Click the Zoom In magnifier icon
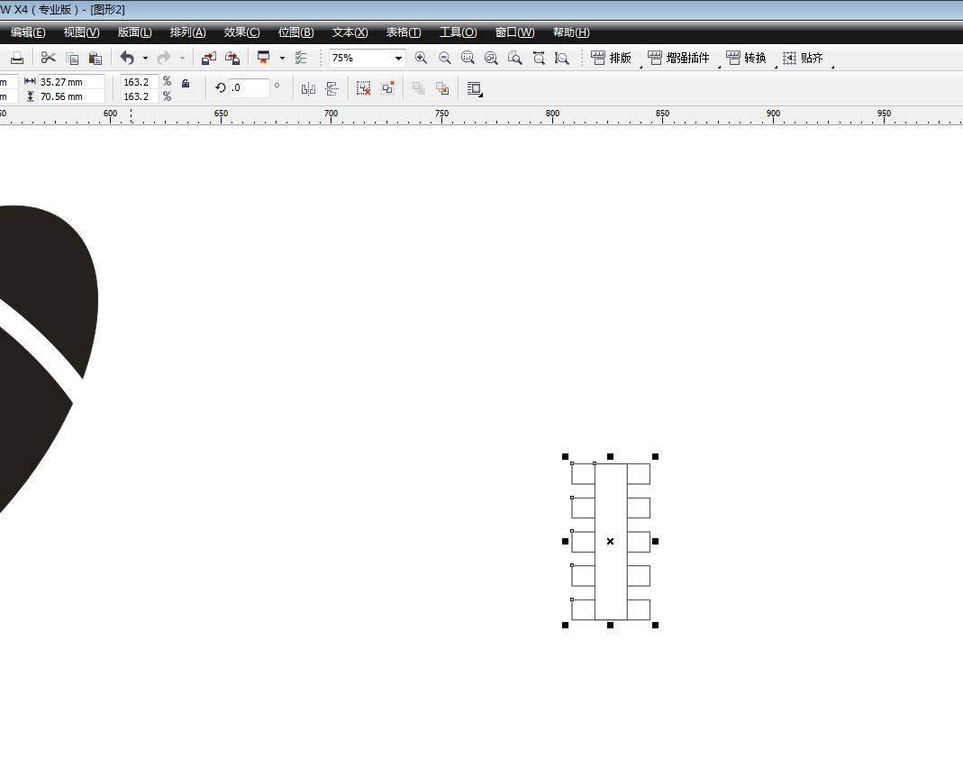 pyautogui.click(x=421, y=58)
